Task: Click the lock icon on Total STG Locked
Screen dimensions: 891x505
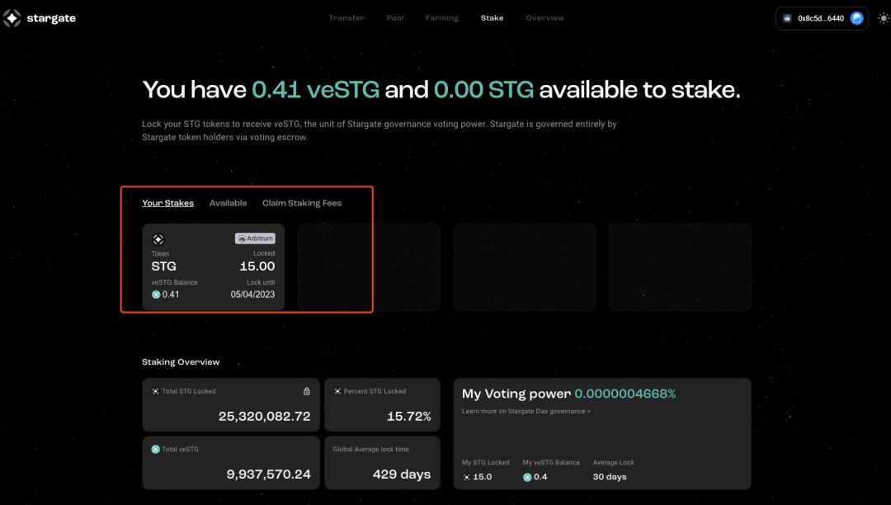Action: click(307, 391)
